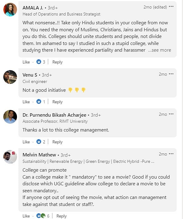183x219 pixels.
Task: Open Venu S's profile photo
Action: click(10, 77)
